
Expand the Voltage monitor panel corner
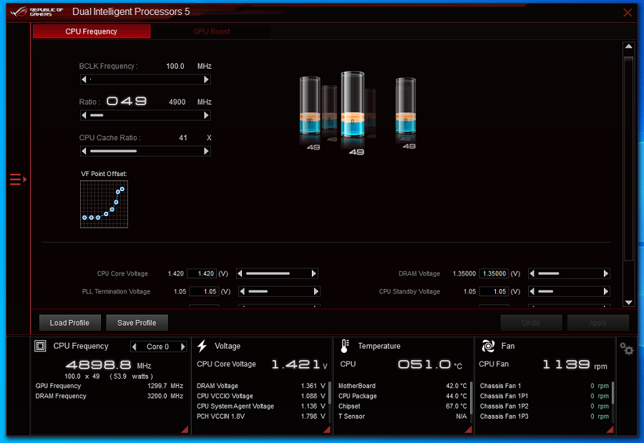tap(327, 429)
